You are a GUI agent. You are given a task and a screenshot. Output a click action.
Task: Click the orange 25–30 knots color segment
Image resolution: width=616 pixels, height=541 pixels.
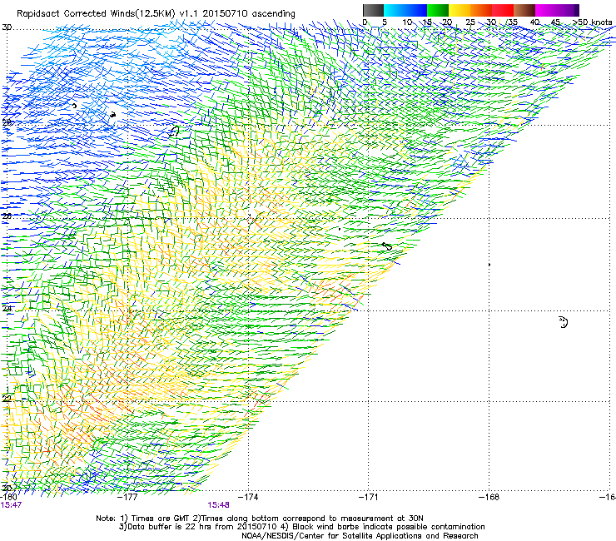pyautogui.click(x=481, y=10)
